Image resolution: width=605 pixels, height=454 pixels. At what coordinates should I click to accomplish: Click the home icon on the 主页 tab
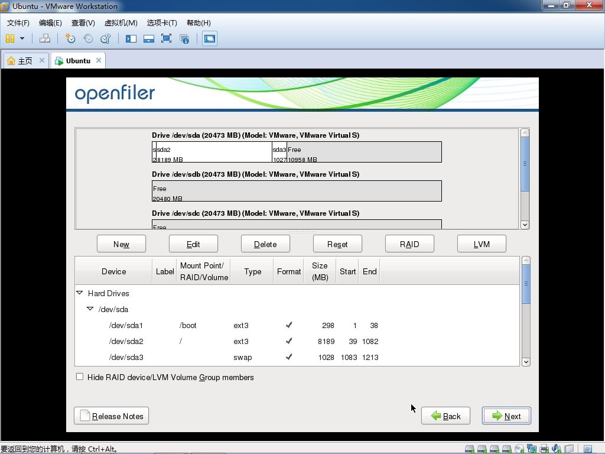(11, 61)
